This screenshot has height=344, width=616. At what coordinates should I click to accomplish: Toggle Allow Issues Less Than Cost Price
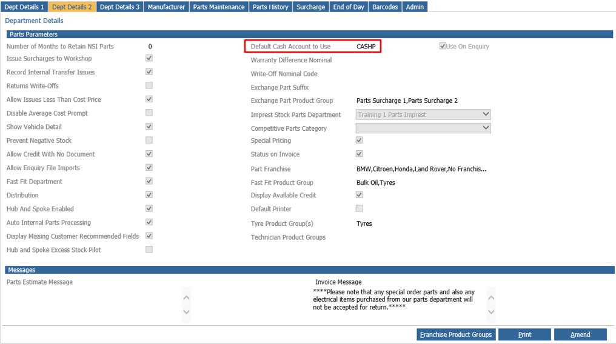[149, 99]
